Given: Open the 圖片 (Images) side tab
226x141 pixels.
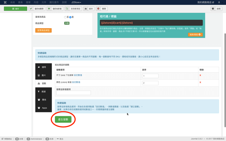Looking at the screenshot, I should coord(44,75).
